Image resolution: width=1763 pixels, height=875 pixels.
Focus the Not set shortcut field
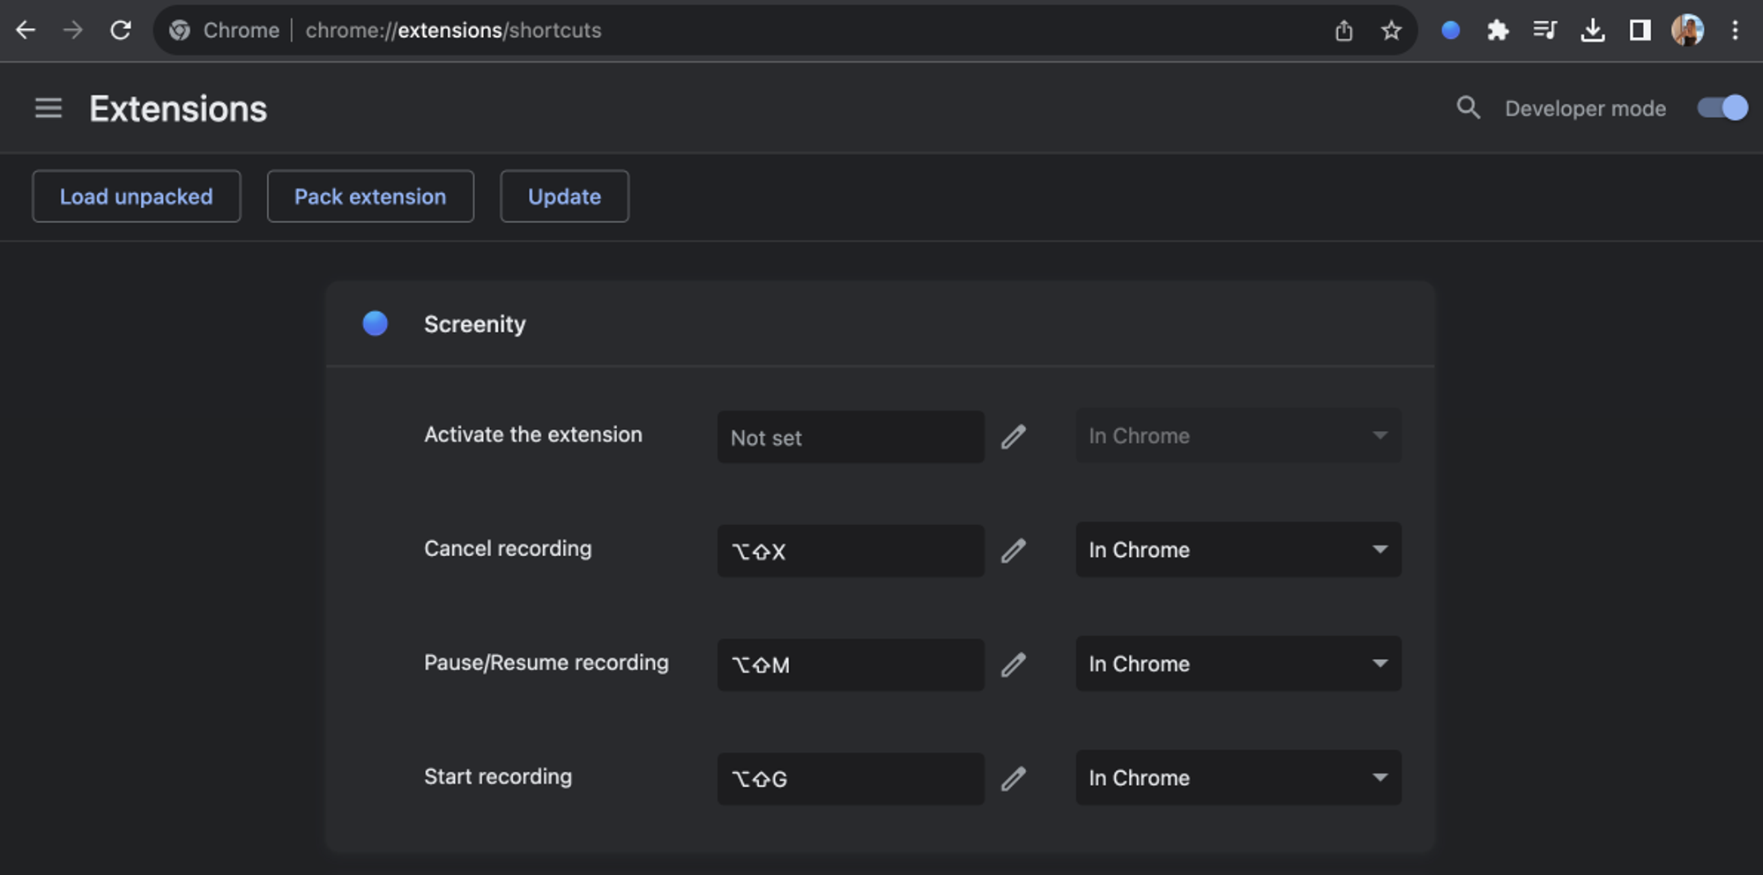pos(851,437)
